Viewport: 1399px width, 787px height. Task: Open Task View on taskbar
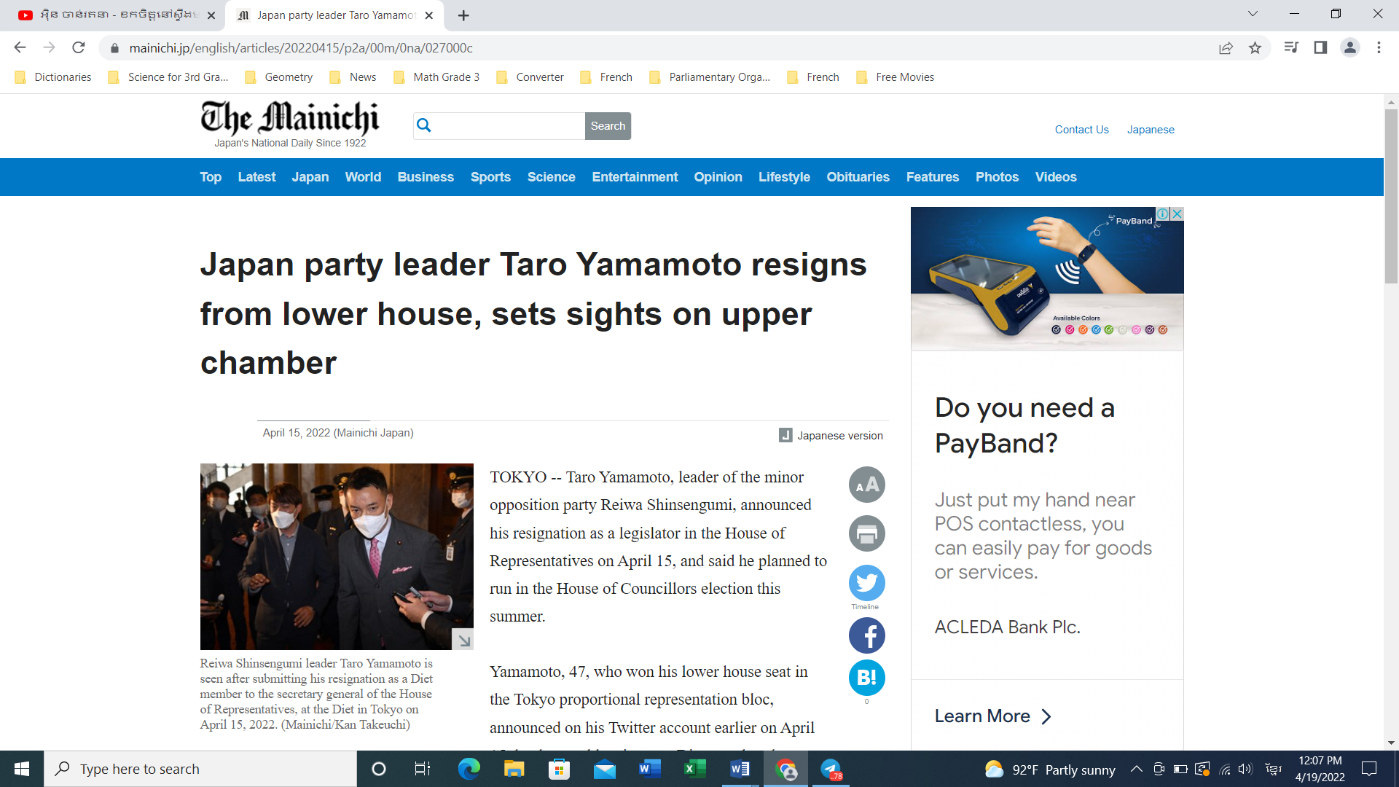pos(423,769)
